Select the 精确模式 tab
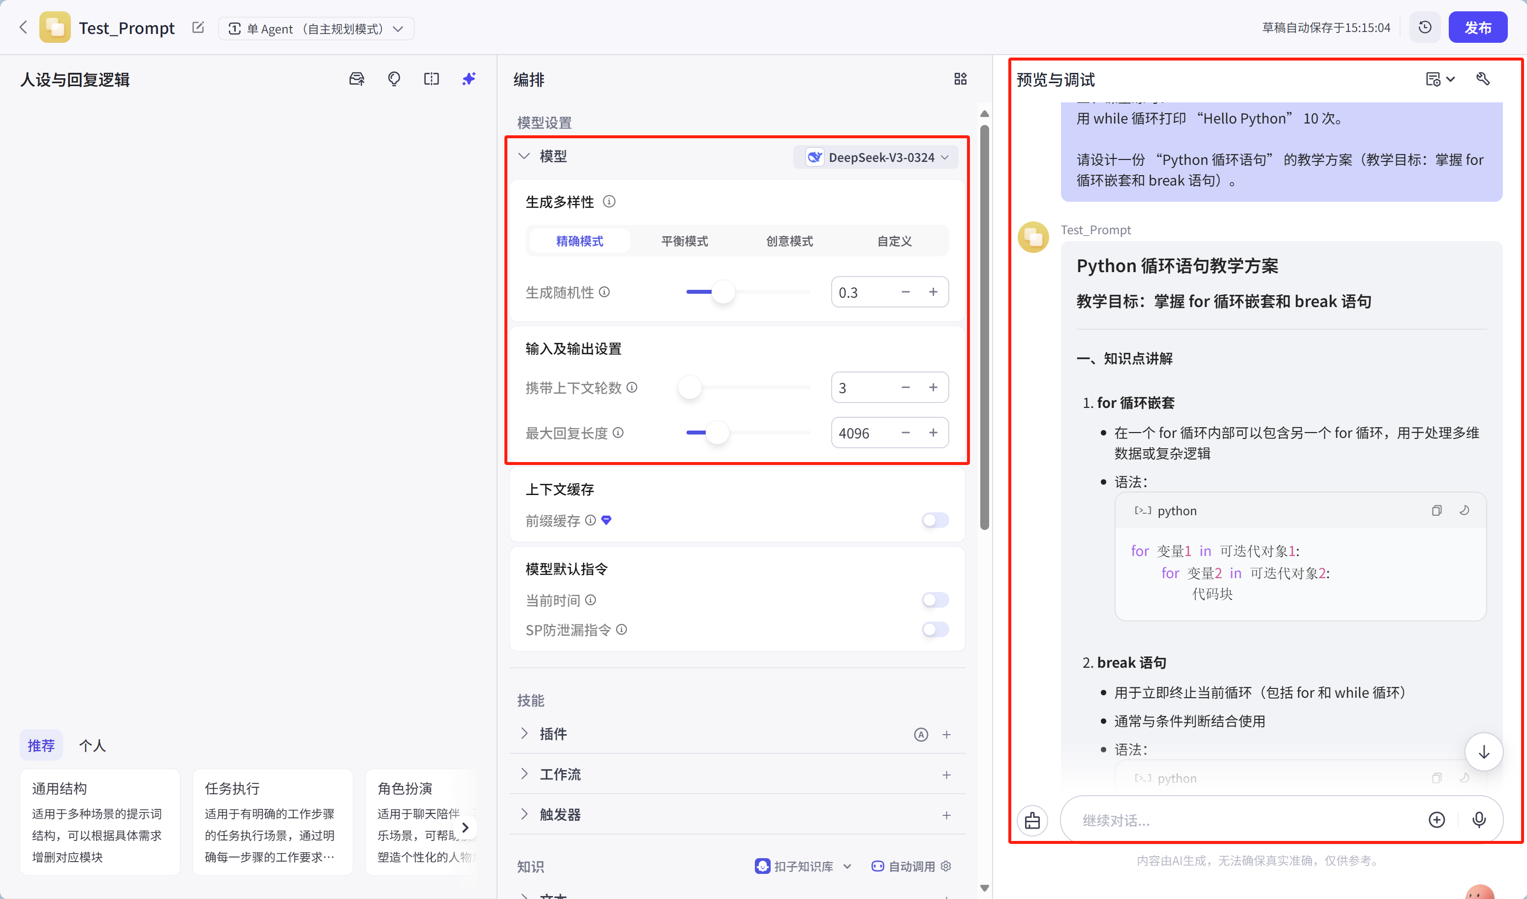Viewport: 1527px width, 899px height. click(x=579, y=241)
